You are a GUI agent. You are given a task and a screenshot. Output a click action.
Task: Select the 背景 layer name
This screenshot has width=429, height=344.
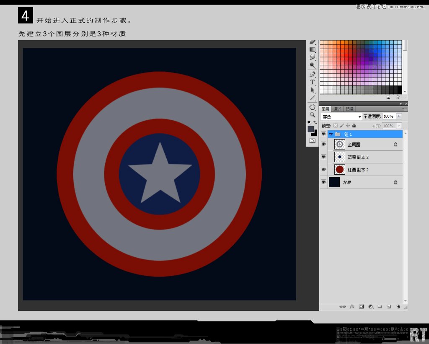coord(347,182)
